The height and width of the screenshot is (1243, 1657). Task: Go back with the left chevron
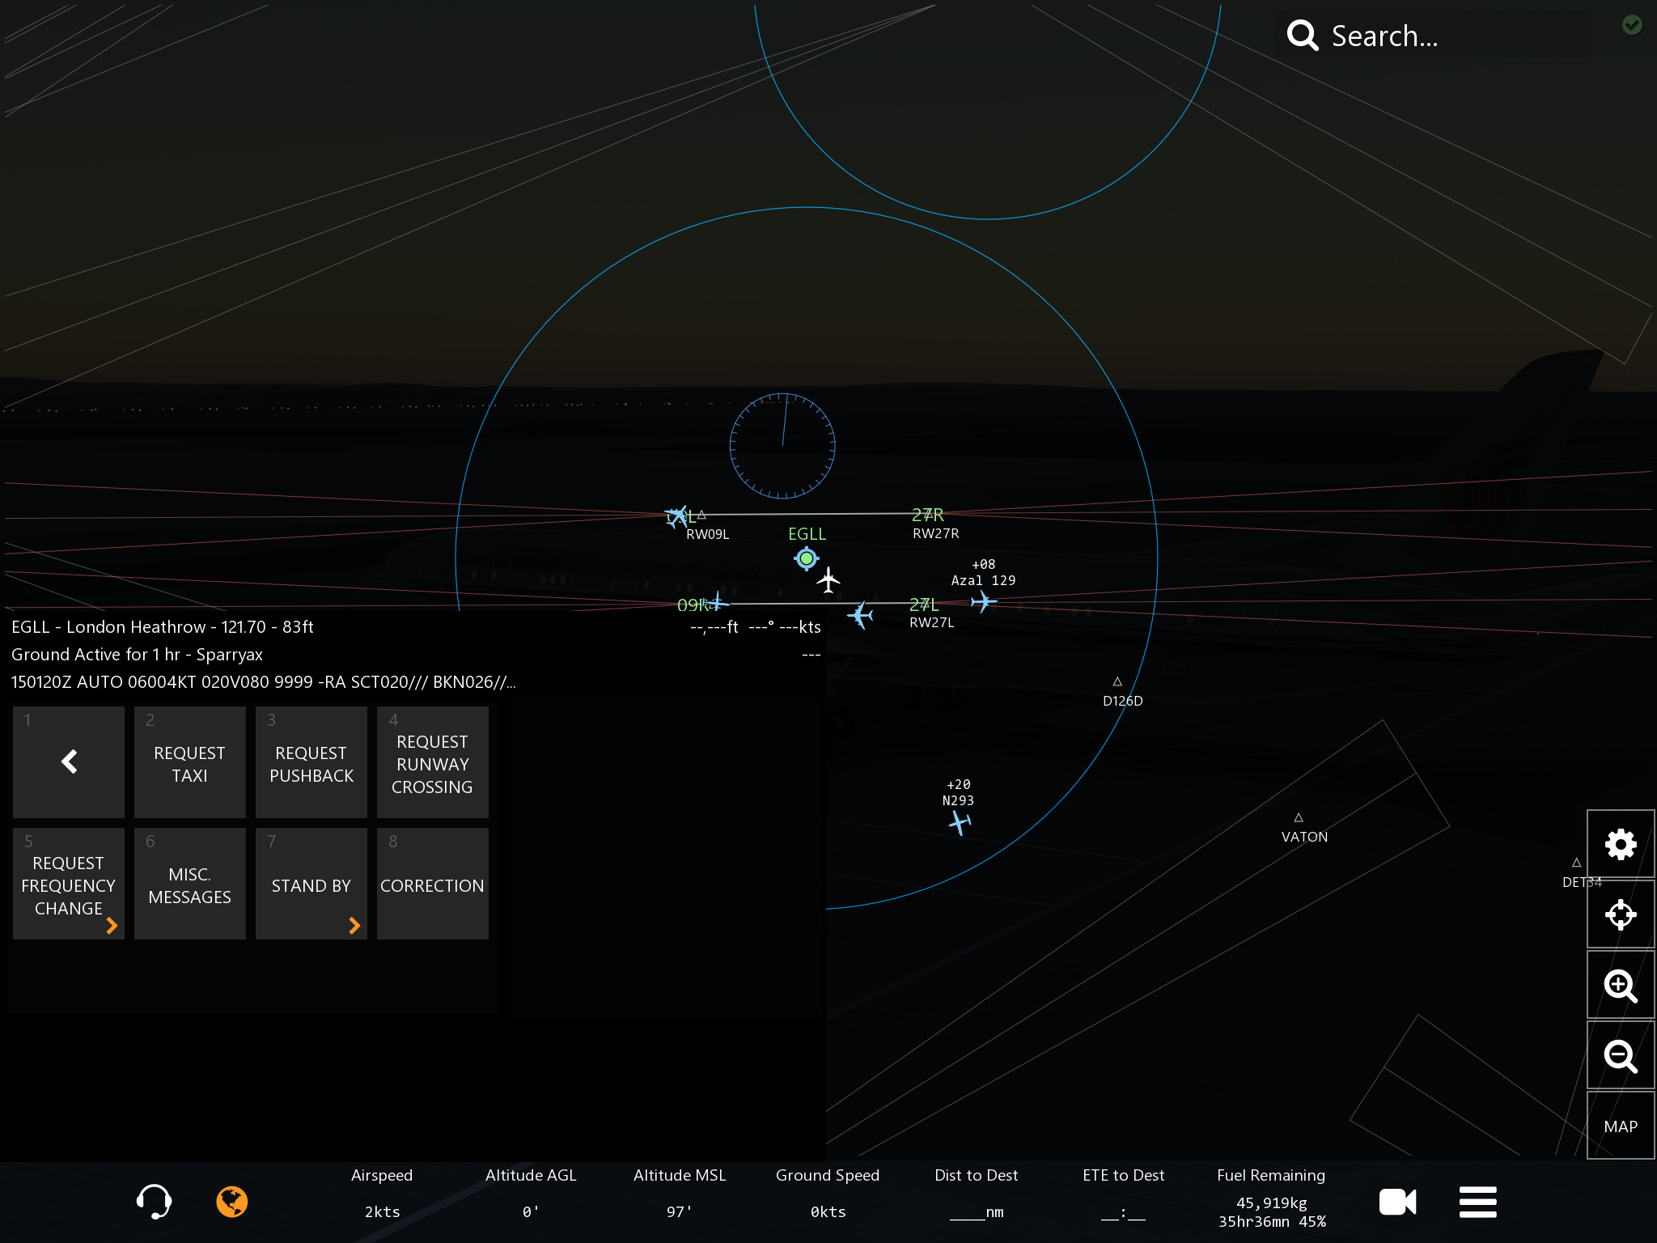(69, 761)
